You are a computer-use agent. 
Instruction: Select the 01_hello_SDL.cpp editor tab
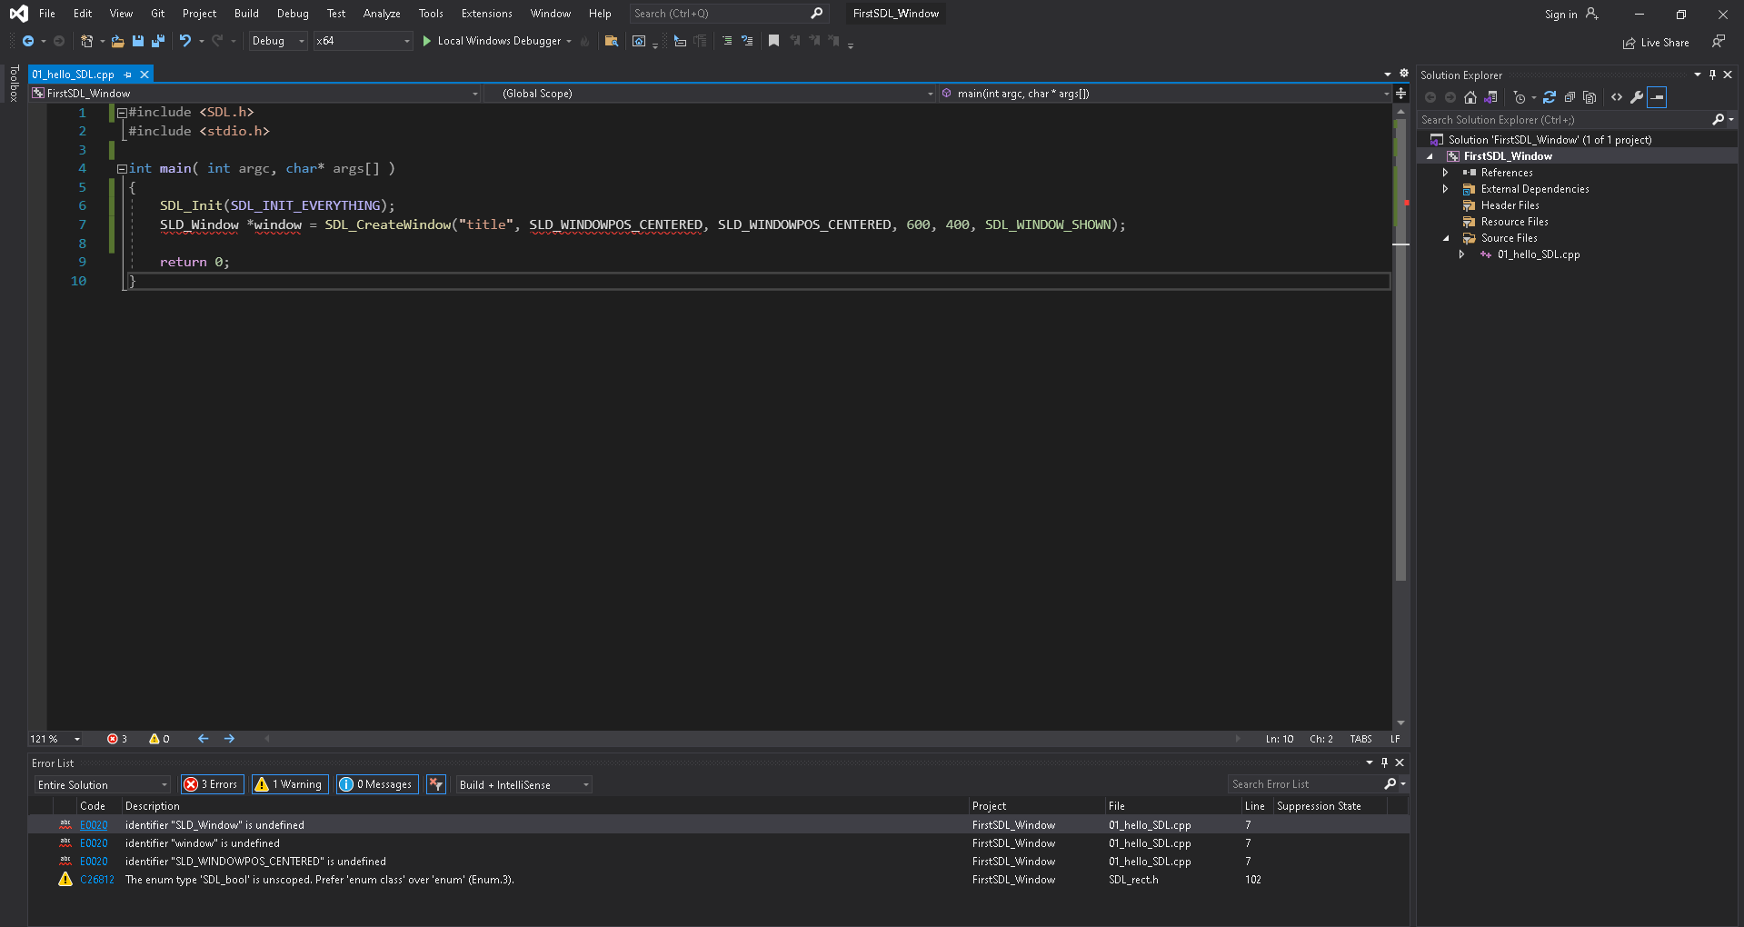click(74, 75)
